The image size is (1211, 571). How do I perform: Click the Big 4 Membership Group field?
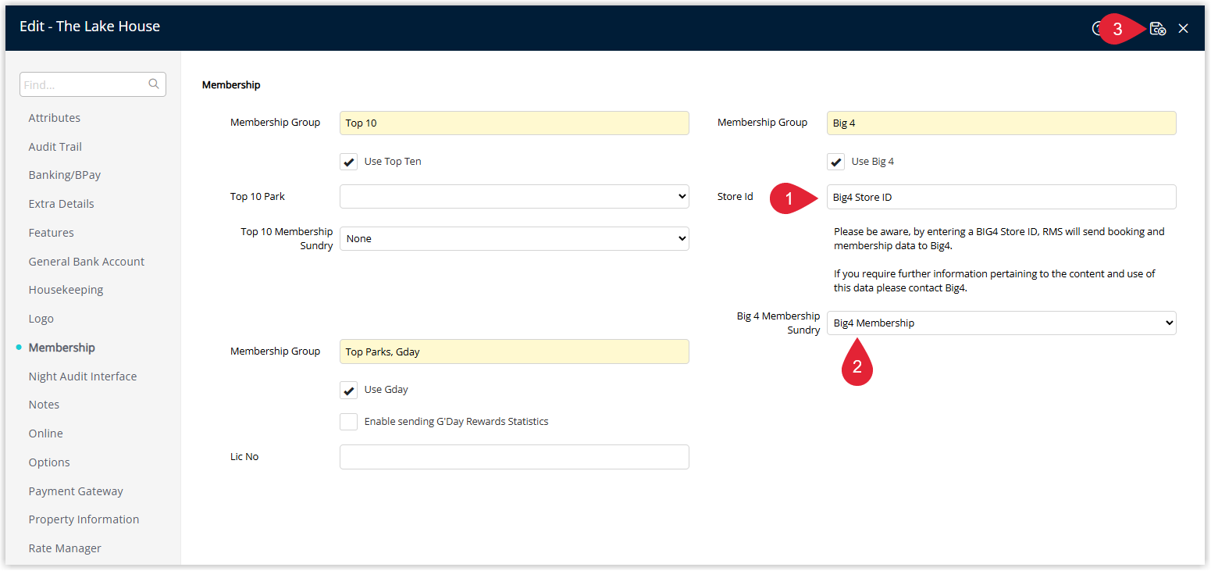tap(1002, 123)
